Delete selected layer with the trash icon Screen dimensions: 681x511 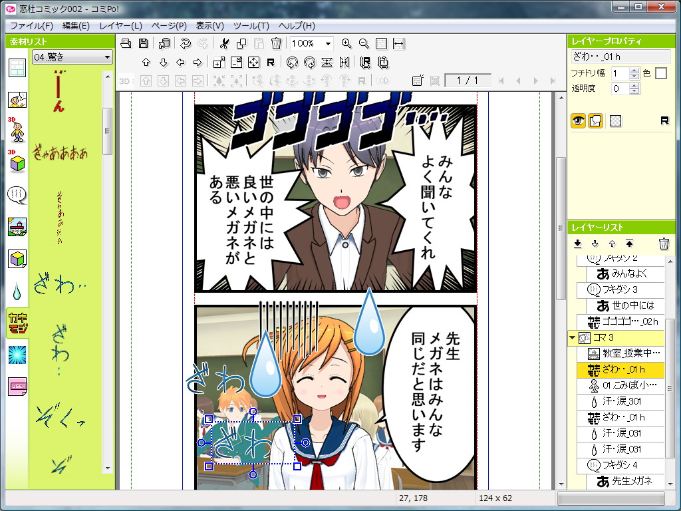(664, 244)
